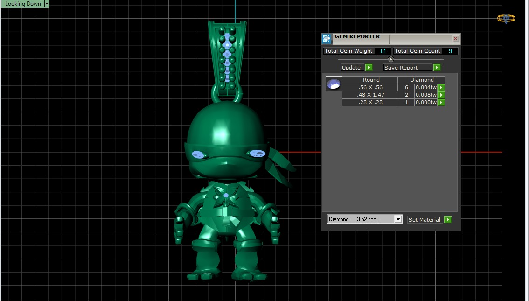Click green arrow beside 0.004tw
The image size is (529, 301).
coord(441,87)
